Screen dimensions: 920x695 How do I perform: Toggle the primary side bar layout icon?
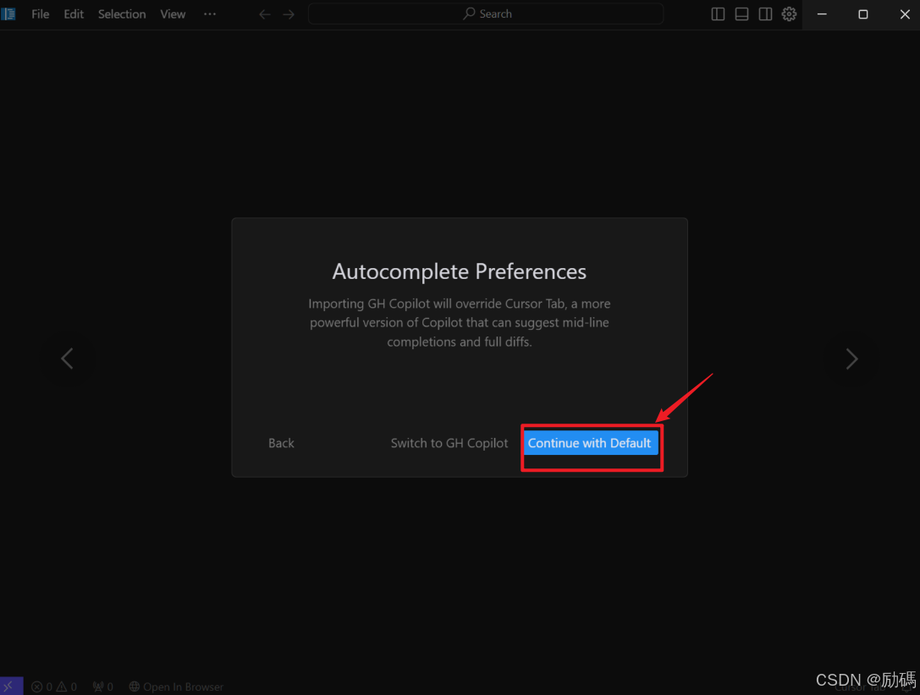718,14
